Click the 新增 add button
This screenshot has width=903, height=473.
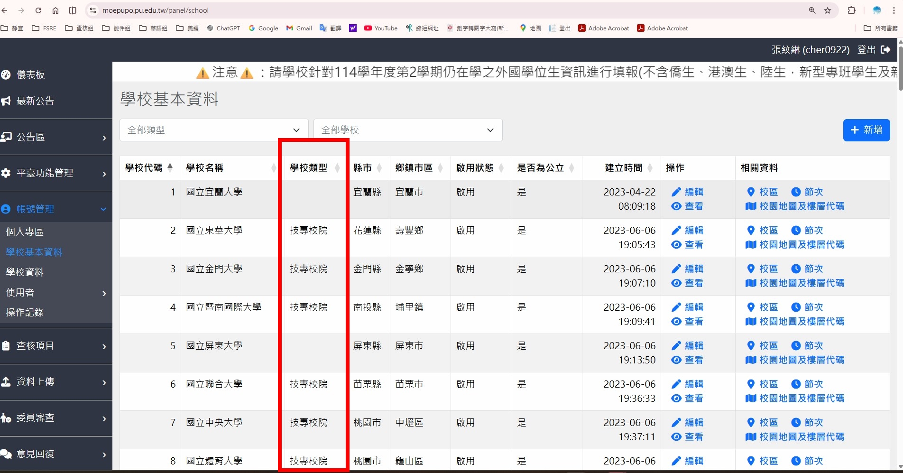click(x=866, y=130)
